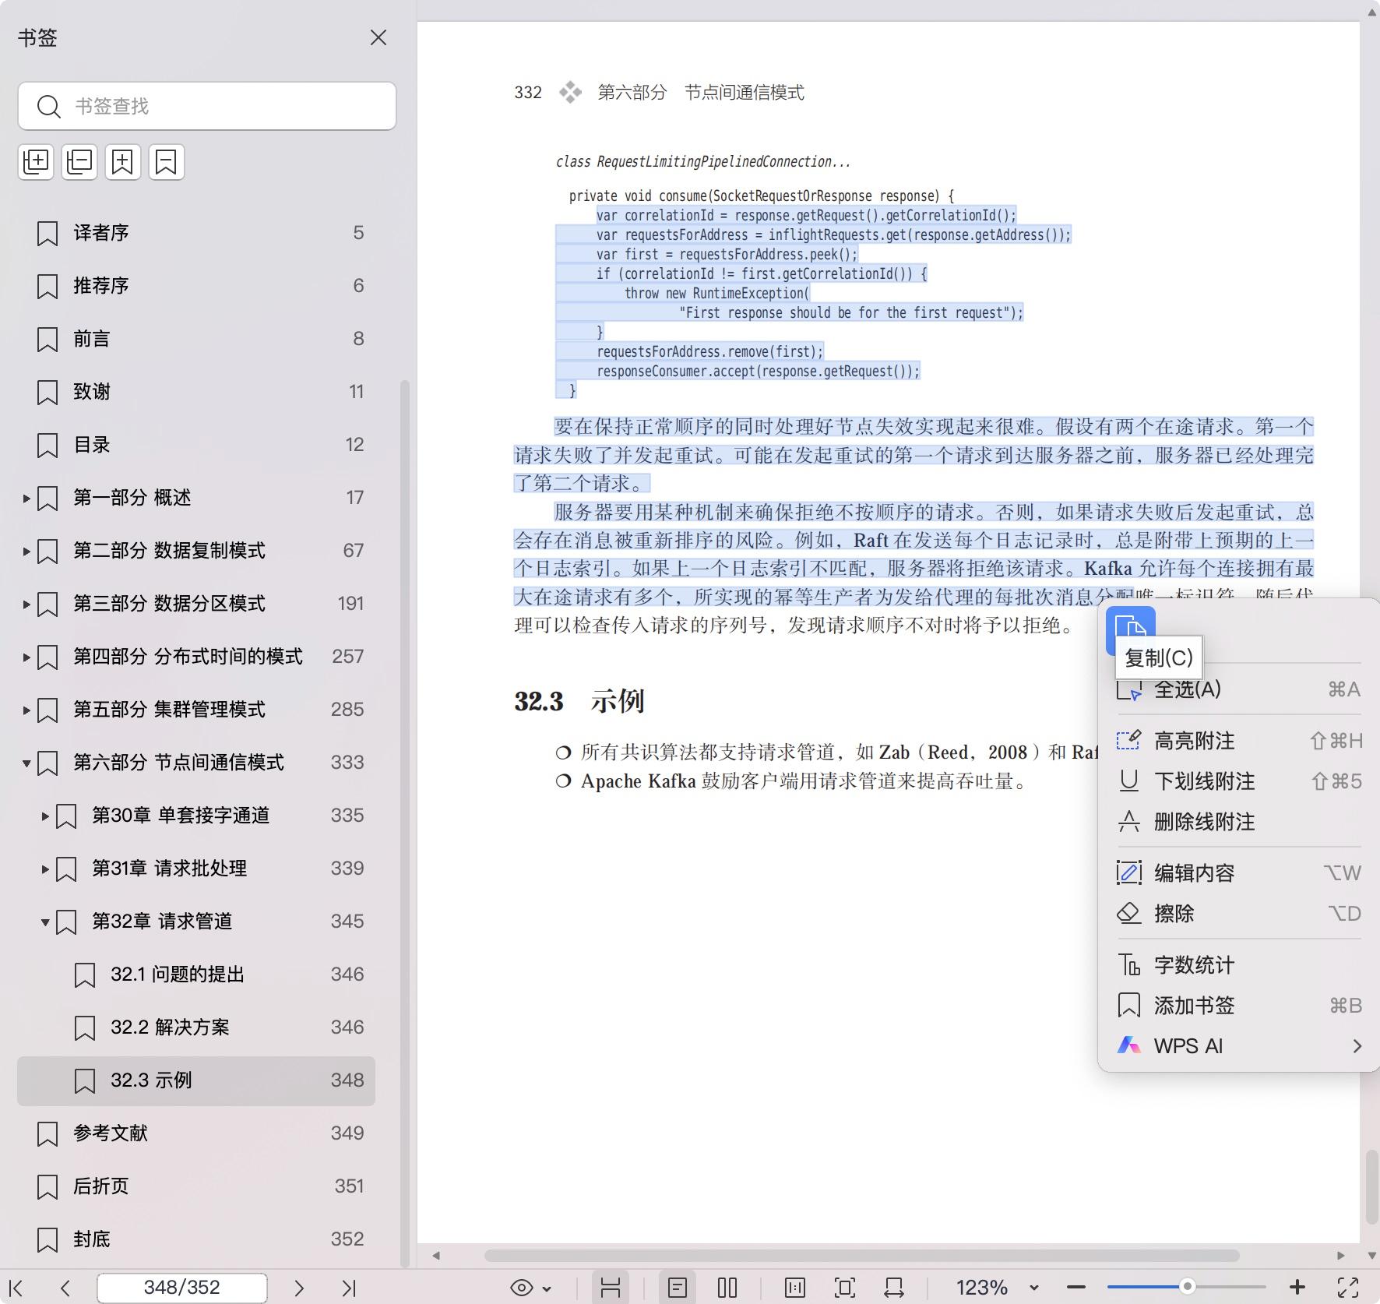Open the eye-shaped reading mode icon
Viewport: 1380px width, 1304px height.
(x=520, y=1287)
